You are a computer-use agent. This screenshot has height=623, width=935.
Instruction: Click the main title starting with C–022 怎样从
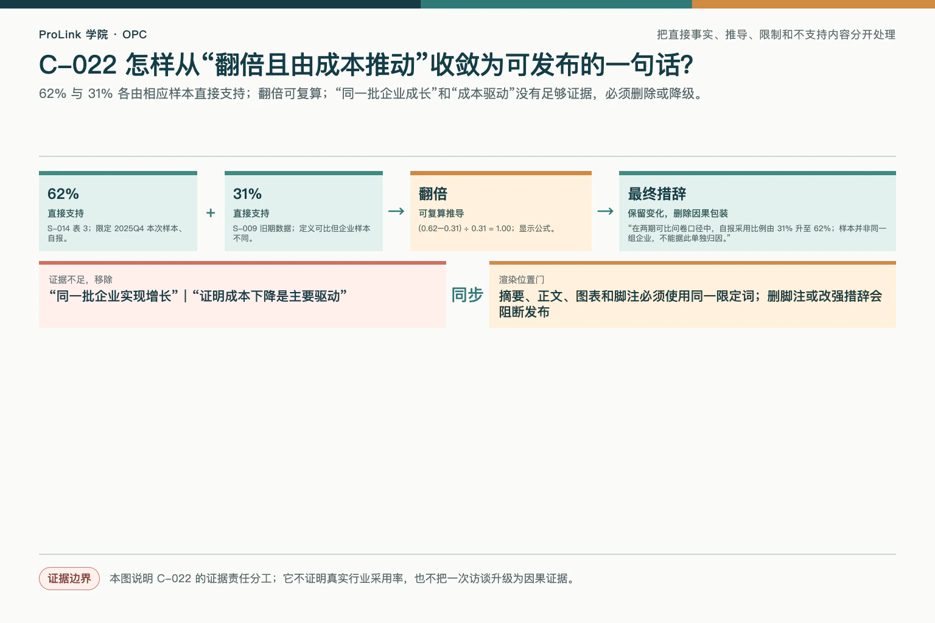(x=366, y=65)
